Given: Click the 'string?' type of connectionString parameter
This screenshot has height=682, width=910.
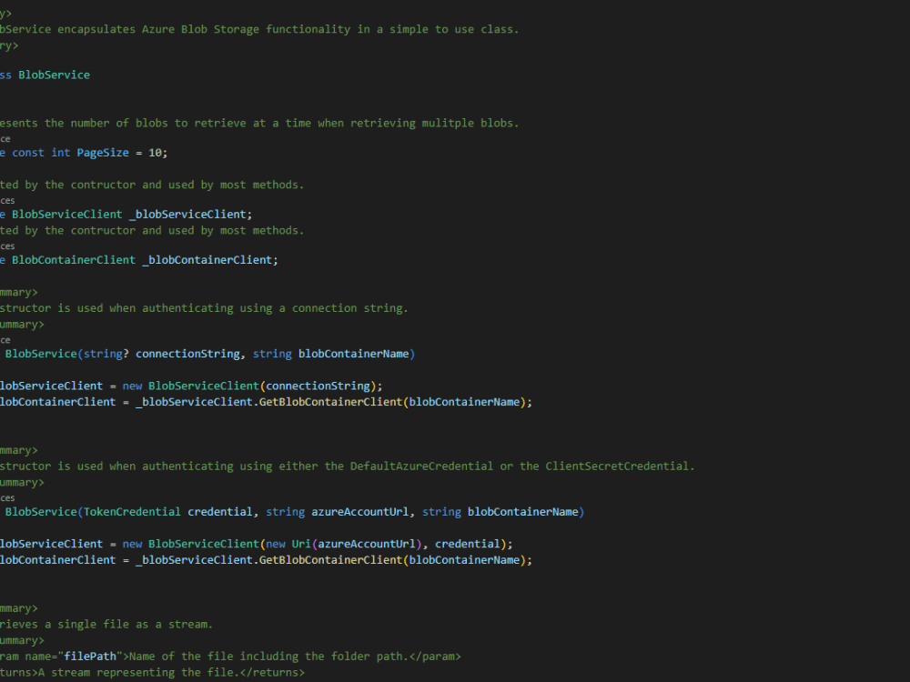Looking at the screenshot, I should (106, 354).
